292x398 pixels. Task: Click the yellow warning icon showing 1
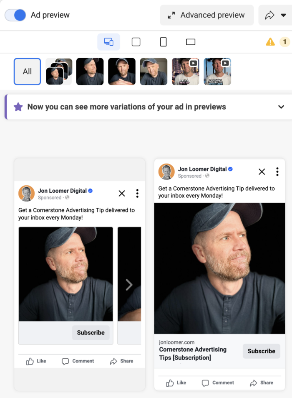coord(270,42)
